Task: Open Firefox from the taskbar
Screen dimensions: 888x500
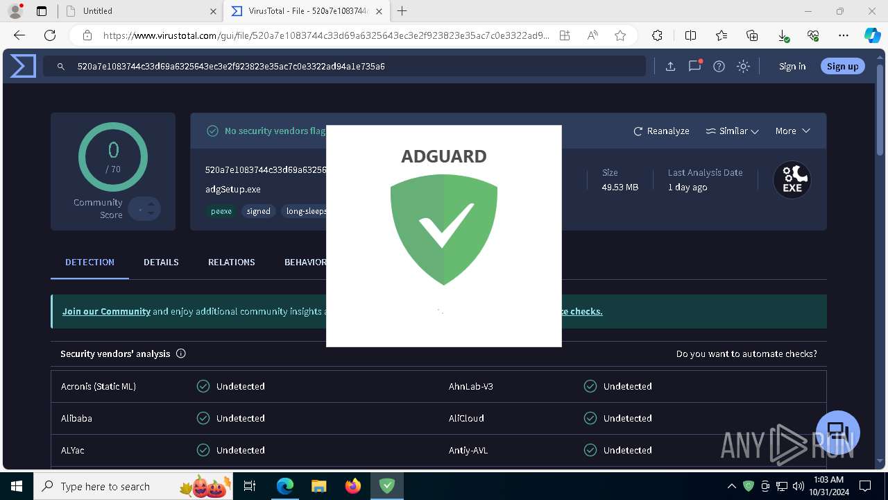Action: point(353,486)
